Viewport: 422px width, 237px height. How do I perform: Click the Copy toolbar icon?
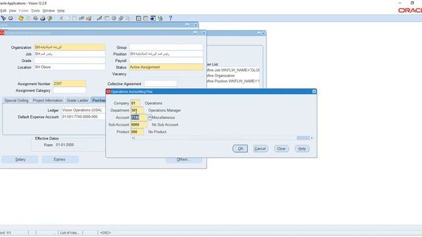[x=68, y=18]
